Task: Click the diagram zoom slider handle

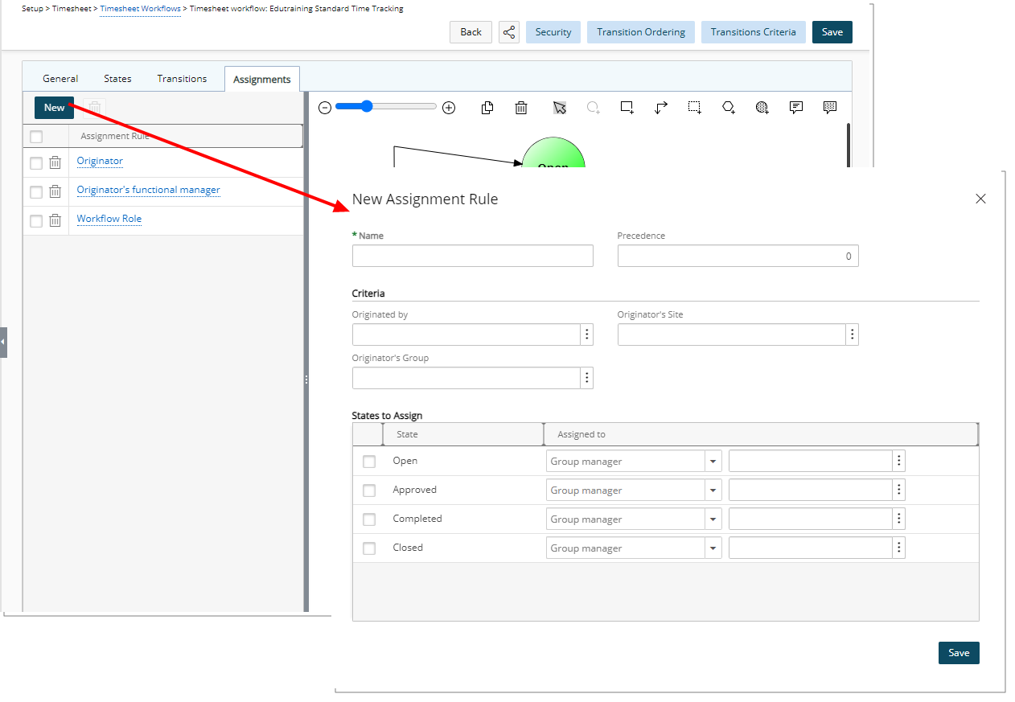Action: [x=367, y=106]
